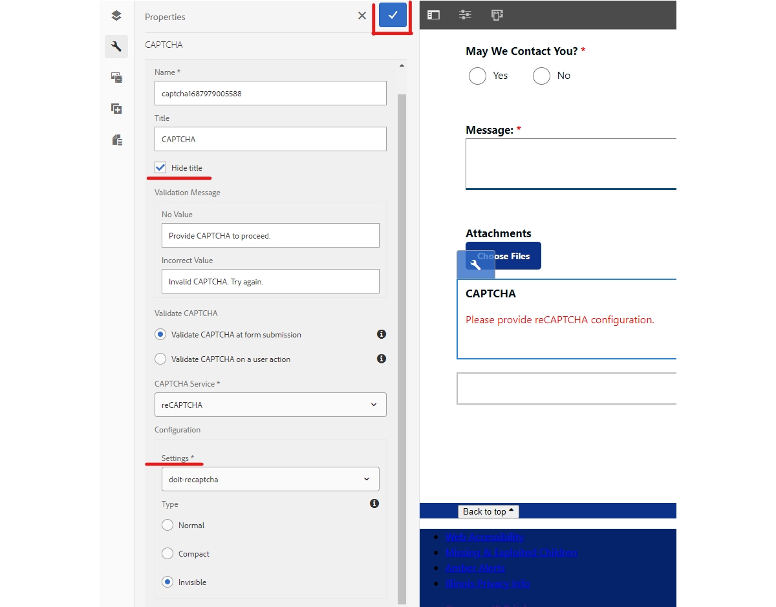
Task: Expand the CAPTCHA Service dropdown
Action: click(x=270, y=405)
